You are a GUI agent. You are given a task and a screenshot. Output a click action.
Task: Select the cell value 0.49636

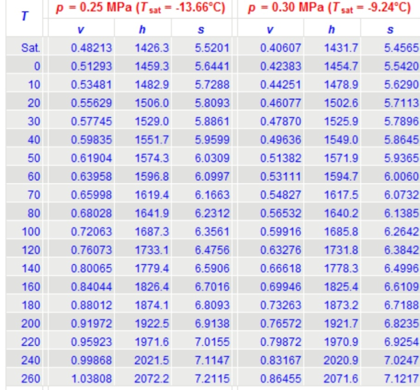[x=280, y=139]
